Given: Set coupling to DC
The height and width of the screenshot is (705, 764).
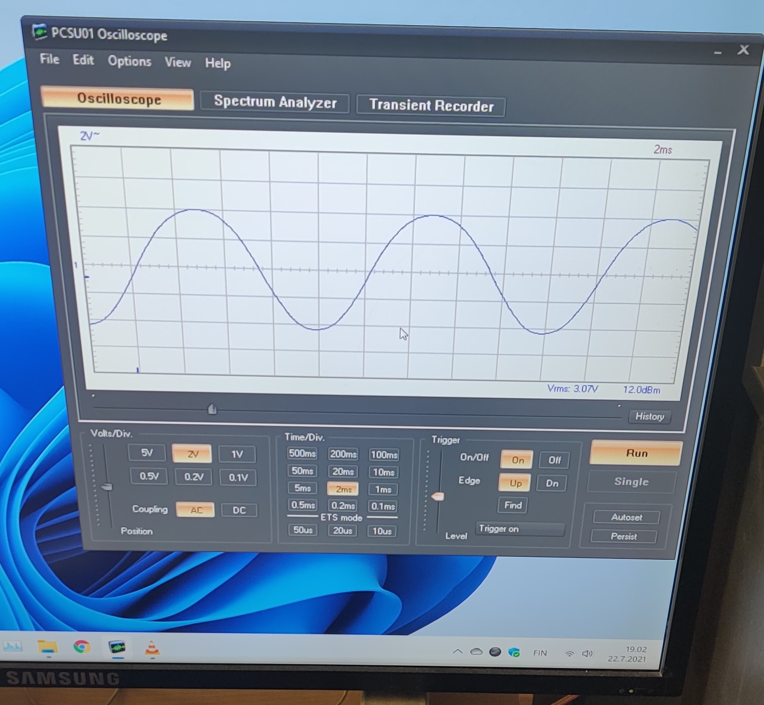Looking at the screenshot, I should [x=239, y=510].
